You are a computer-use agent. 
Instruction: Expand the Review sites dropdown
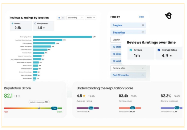(x=128, y=68)
